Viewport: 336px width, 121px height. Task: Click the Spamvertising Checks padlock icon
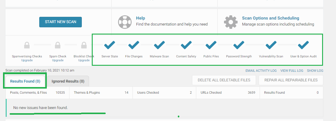click(27, 45)
